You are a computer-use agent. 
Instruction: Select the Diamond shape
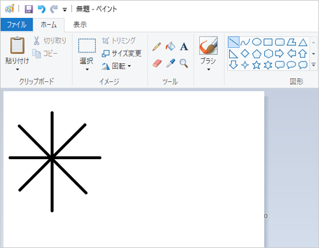pyautogui.click(x=245, y=54)
